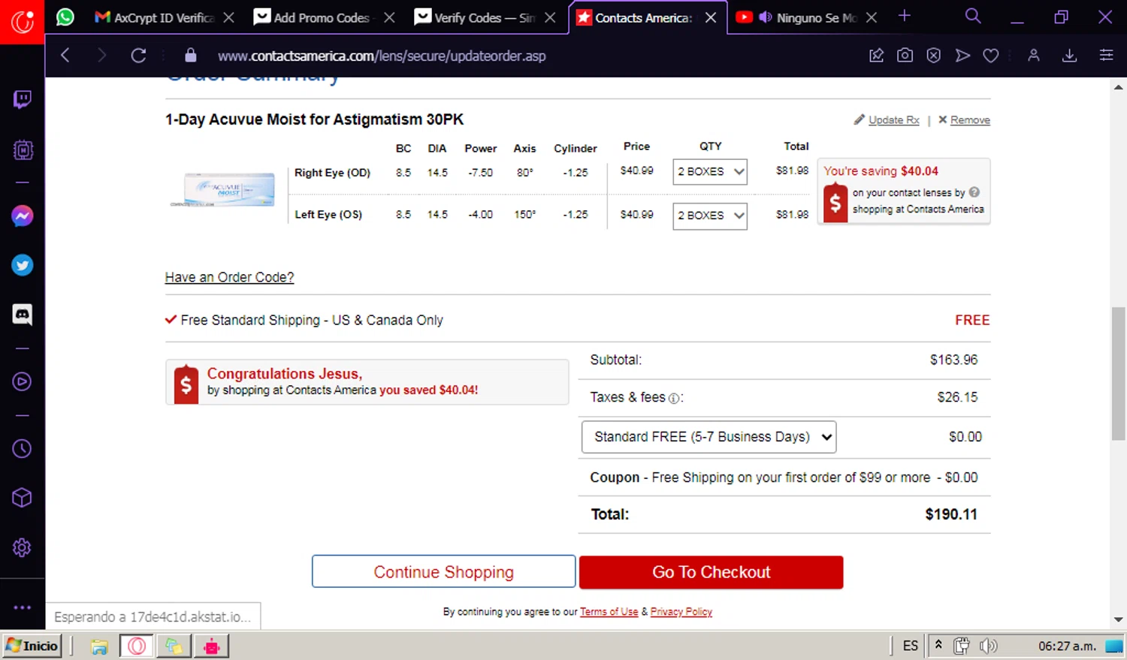
Task: Expand hidden system tray icons chevron
Action: pyautogui.click(x=938, y=644)
